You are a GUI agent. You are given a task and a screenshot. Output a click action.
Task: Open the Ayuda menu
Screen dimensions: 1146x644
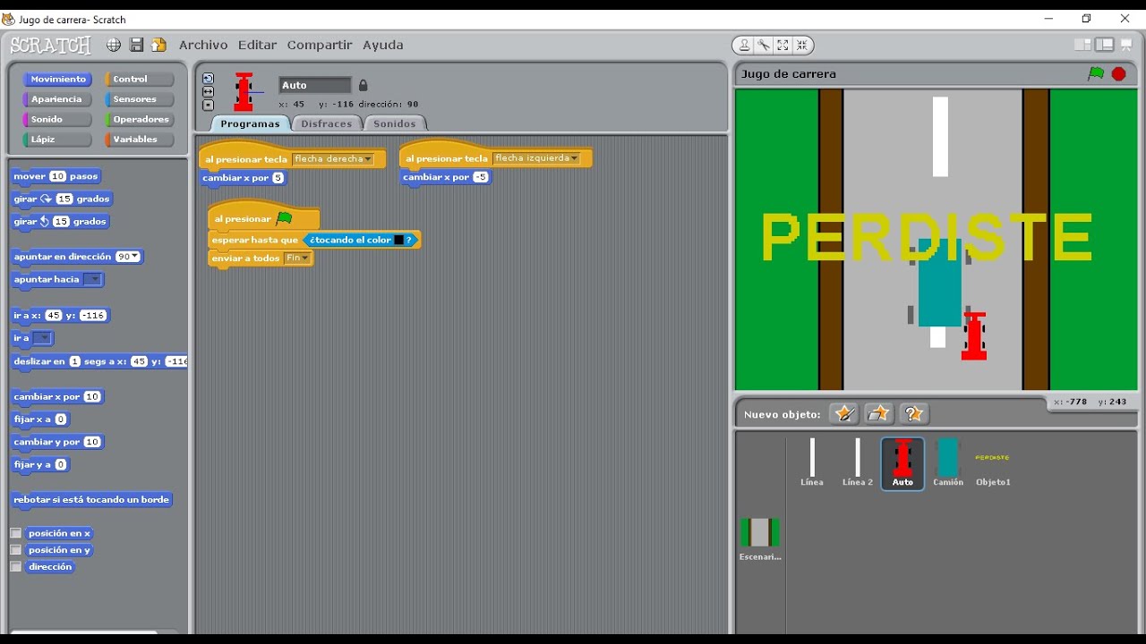coord(382,45)
